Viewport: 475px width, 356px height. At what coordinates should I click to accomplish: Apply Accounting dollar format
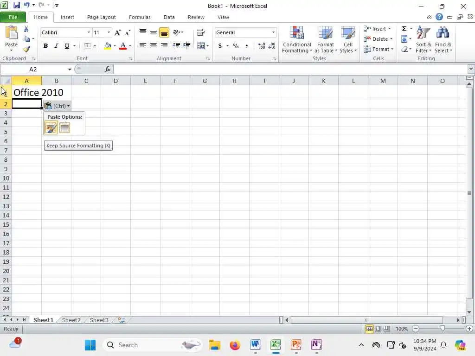click(x=220, y=46)
